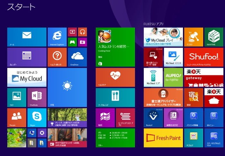Open the Weather sun tile
225x156 pixels.
click(67, 87)
